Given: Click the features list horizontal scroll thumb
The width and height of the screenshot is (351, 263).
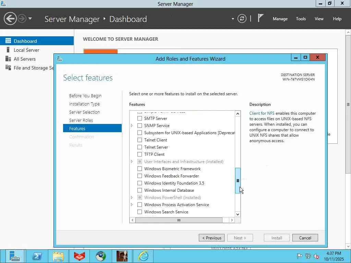Looking at the screenshot, I should point(179,220).
